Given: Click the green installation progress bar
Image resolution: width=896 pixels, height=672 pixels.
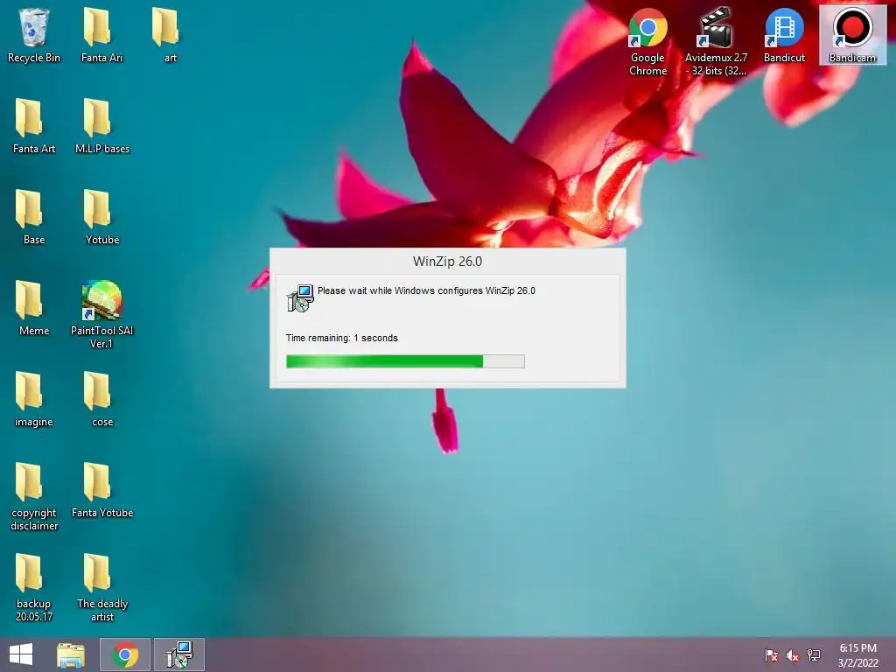Looking at the screenshot, I should pyautogui.click(x=405, y=361).
